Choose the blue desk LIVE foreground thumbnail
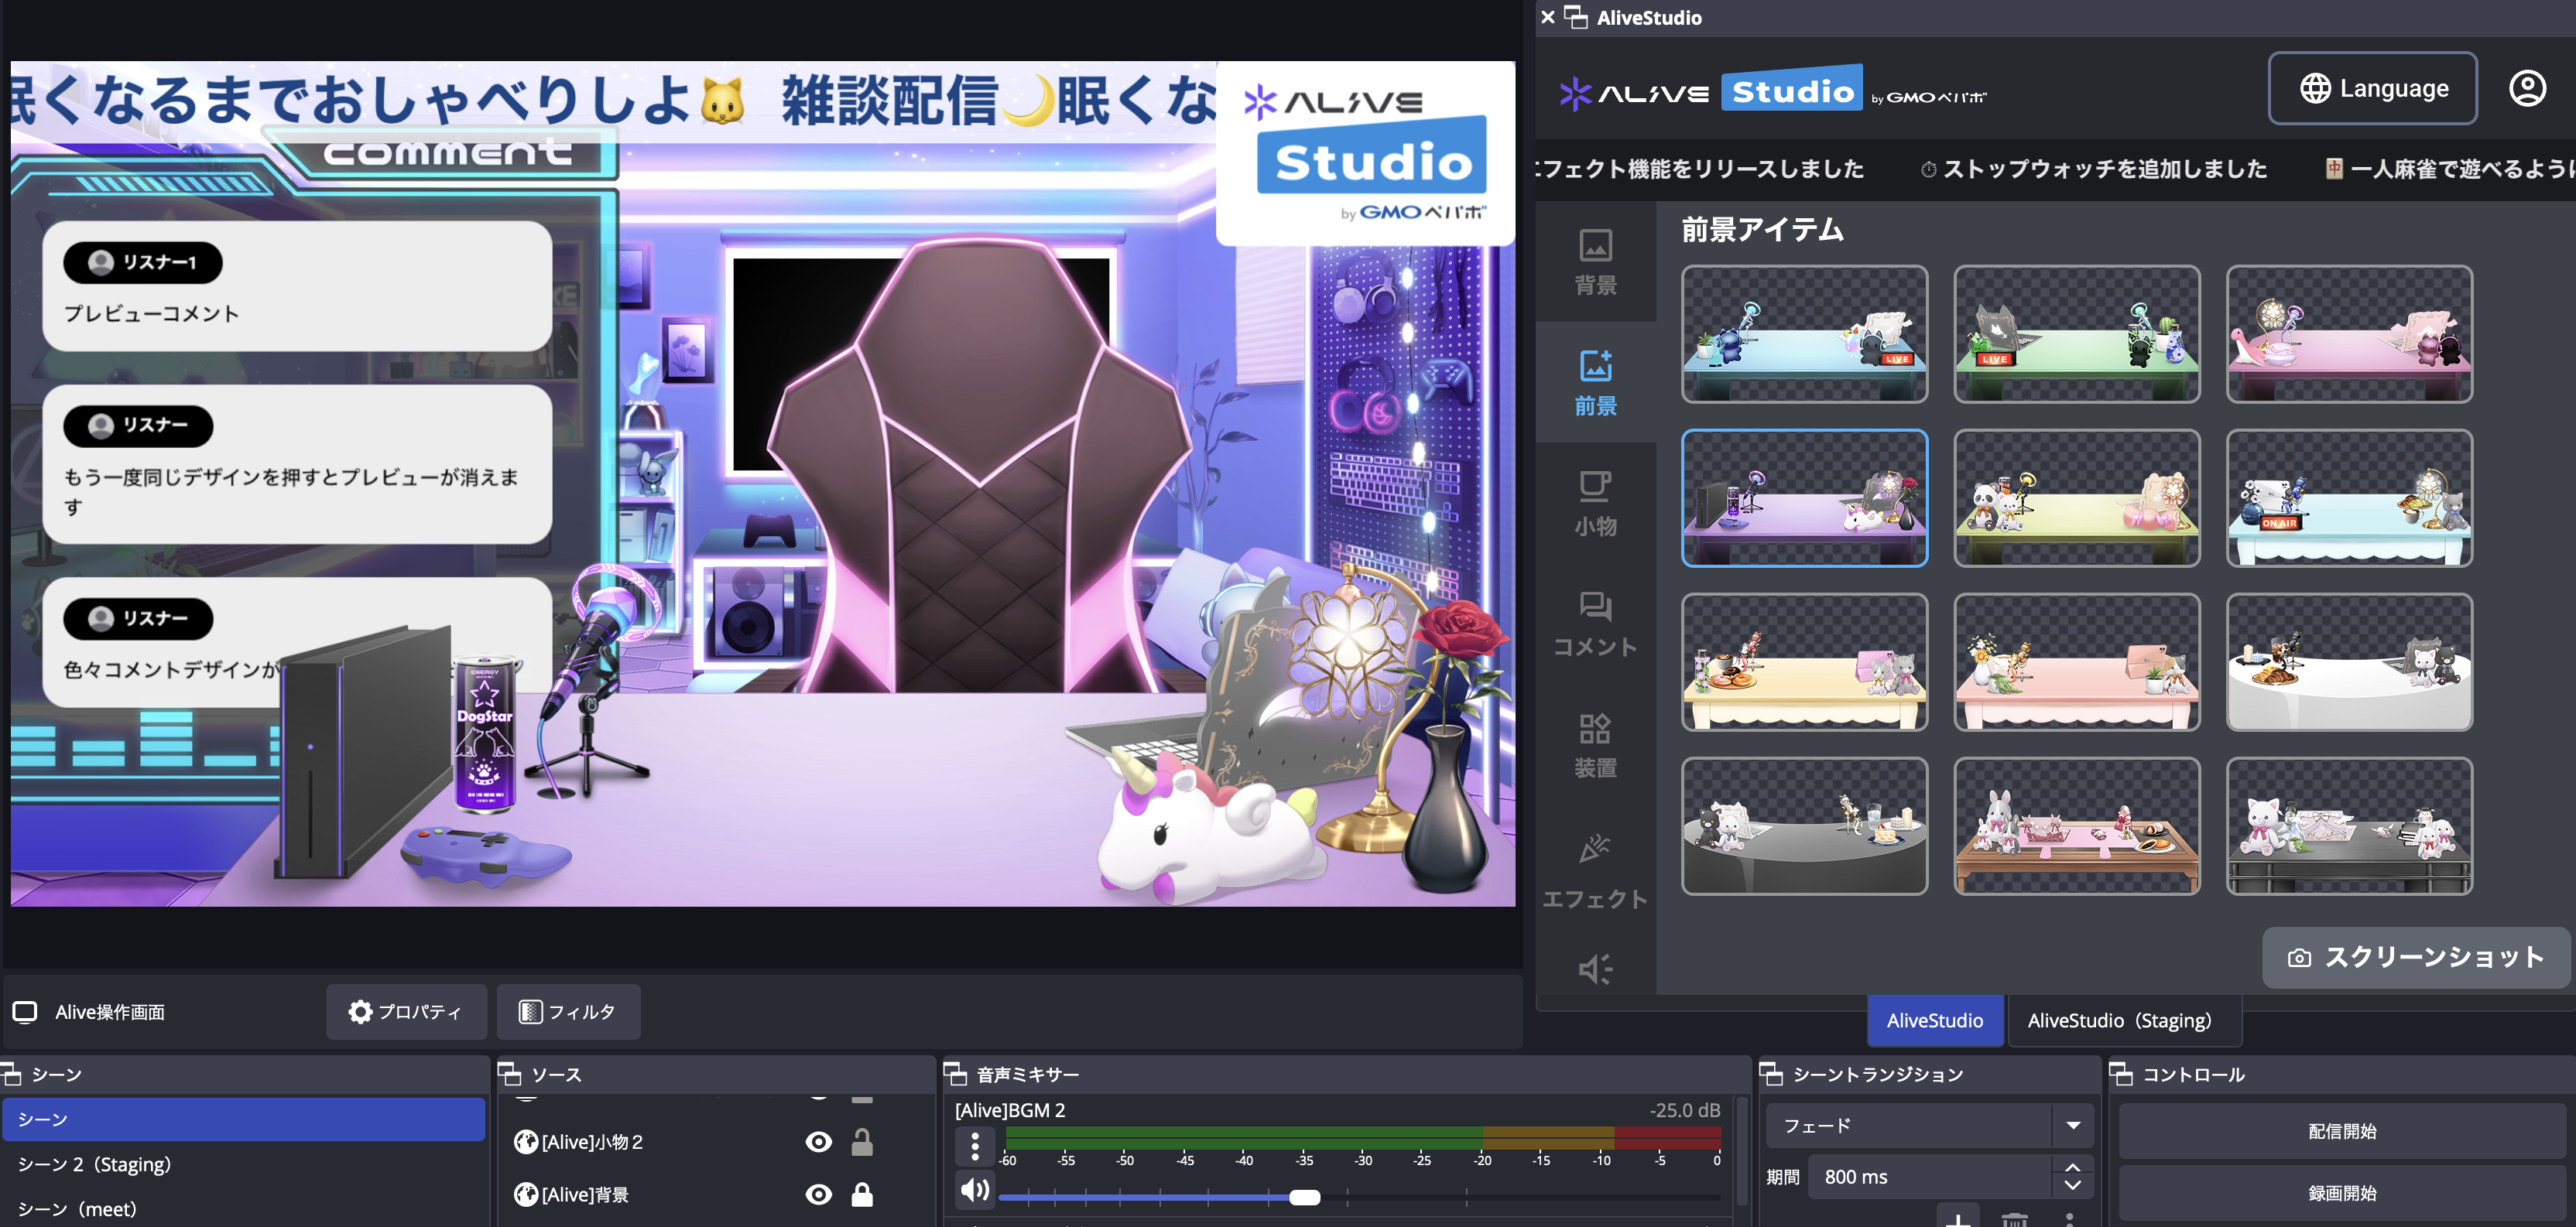Screen dimensions: 2576x1227 point(1804,335)
